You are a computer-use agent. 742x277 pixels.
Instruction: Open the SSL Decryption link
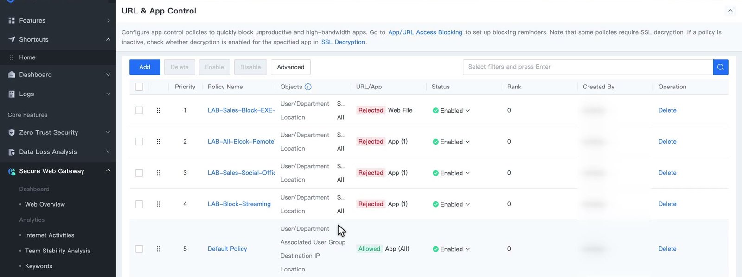click(x=343, y=42)
